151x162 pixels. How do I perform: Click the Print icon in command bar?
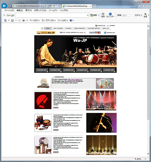[x=24, y=21]
